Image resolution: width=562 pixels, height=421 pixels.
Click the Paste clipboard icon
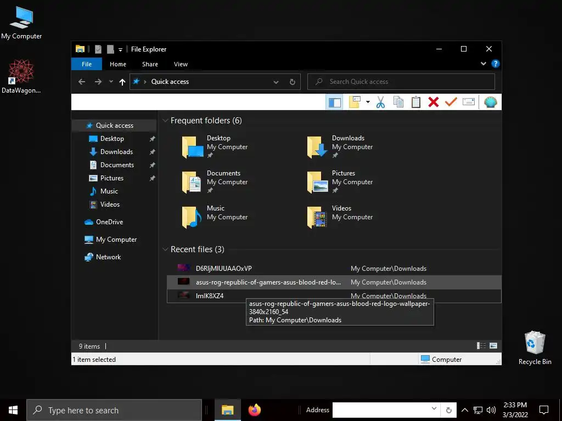(416, 102)
